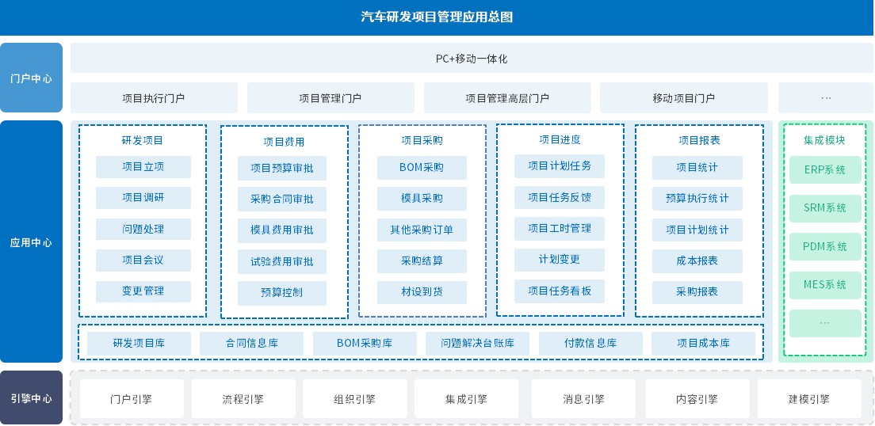Open 预算控制
Viewport: 875px width, 426px height.
pos(282,293)
